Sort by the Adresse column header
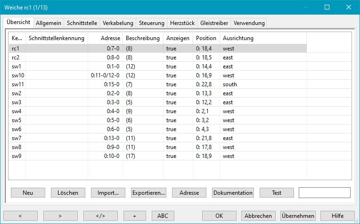This screenshot has width=360, height=224. click(105, 38)
